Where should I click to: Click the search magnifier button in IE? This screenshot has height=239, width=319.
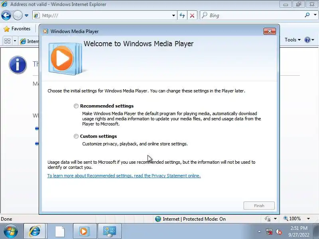307,15
